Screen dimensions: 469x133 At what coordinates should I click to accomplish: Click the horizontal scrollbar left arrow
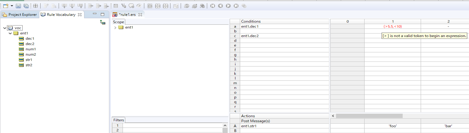click(333, 116)
